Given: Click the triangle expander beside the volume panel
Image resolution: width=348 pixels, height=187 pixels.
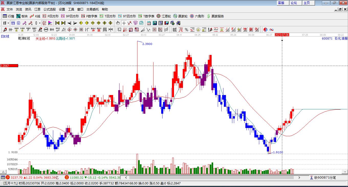Looking at the screenshot, I should [4, 172].
